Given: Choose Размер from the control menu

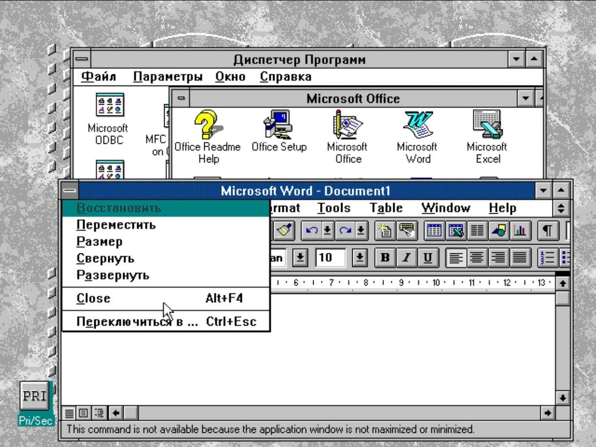Looking at the screenshot, I should click(166, 242).
